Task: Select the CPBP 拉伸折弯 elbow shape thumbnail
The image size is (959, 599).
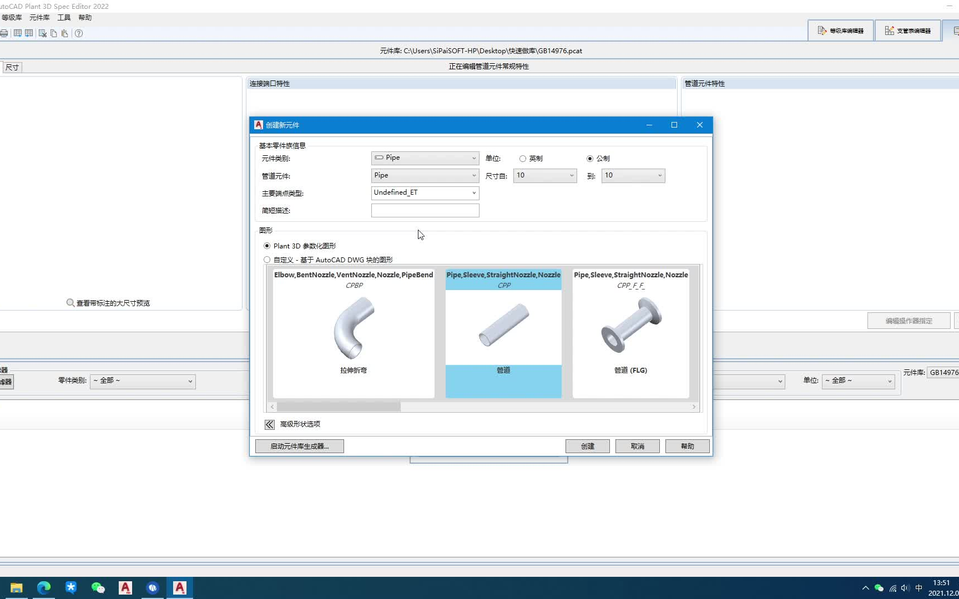Action: (x=354, y=333)
